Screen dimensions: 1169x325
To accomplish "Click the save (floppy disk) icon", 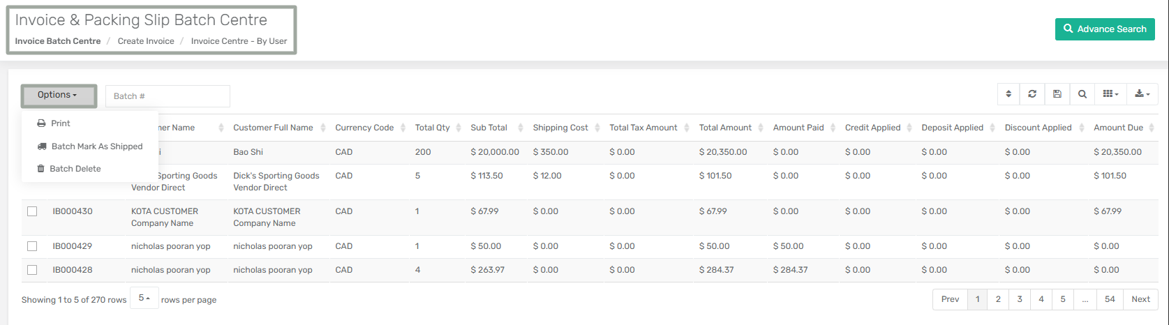I will pyautogui.click(x=1057, y=94).
